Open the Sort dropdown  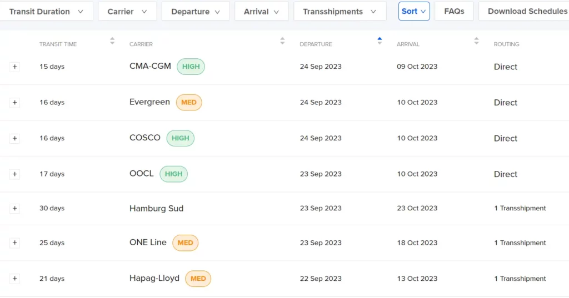click(x=414, y=11)
